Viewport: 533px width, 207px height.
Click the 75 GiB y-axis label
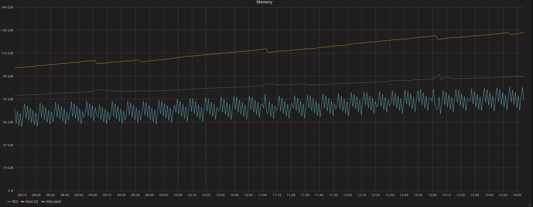8,99
